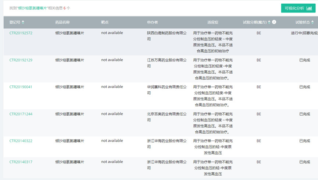Click the 药品名称 column header
This screenshot has width=318, height=180.
(62, 22)
